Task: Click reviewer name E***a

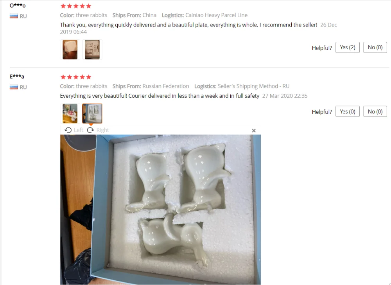Action: click(17, 77)
